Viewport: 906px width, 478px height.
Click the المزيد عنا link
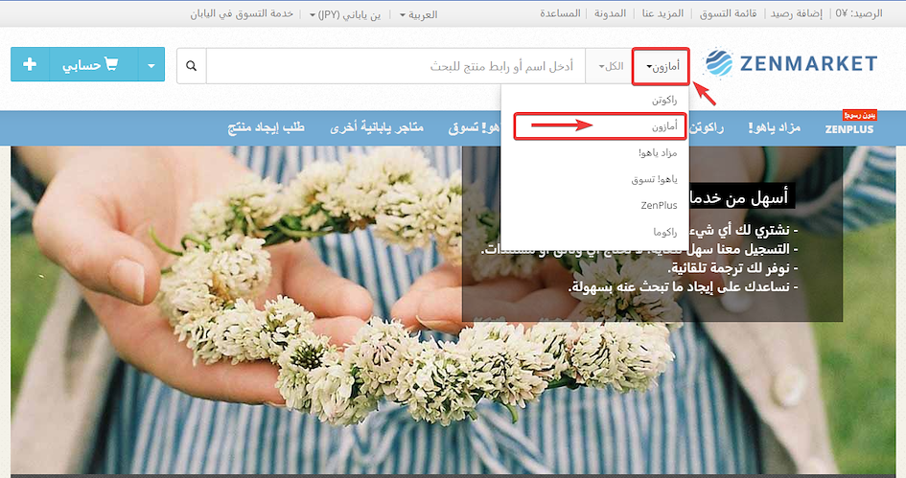click(662, 13)
